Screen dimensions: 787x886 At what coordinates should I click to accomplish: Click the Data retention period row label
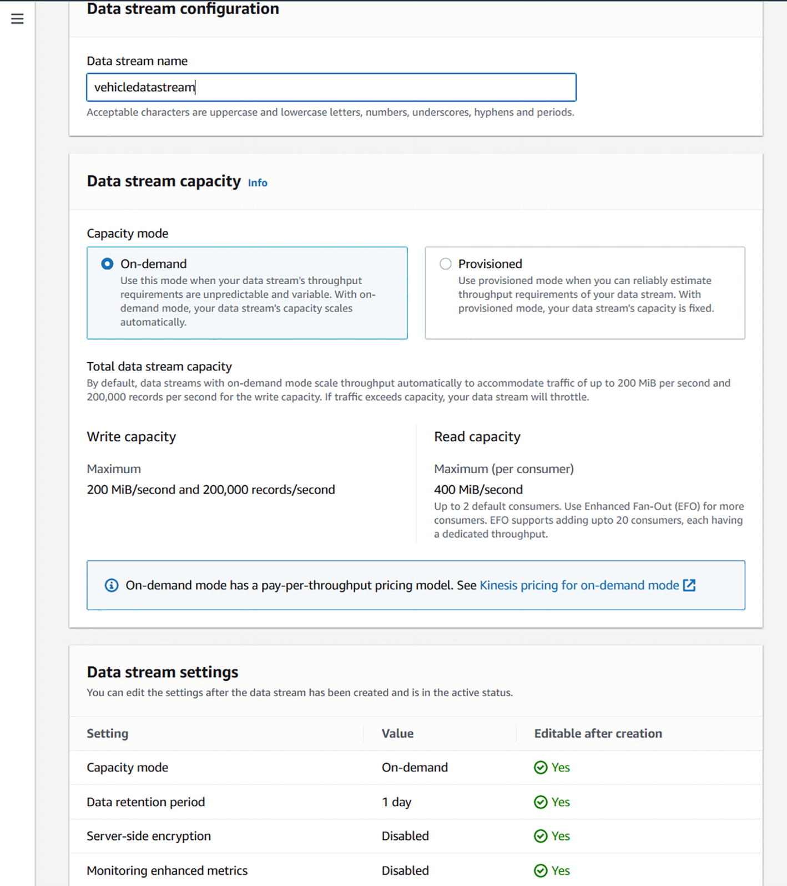[x=145, y=802]
